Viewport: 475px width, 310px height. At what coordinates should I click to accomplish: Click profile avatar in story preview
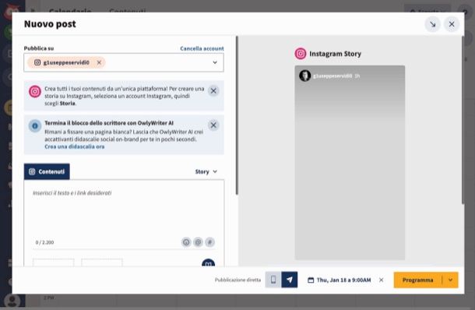pos(305,76)
